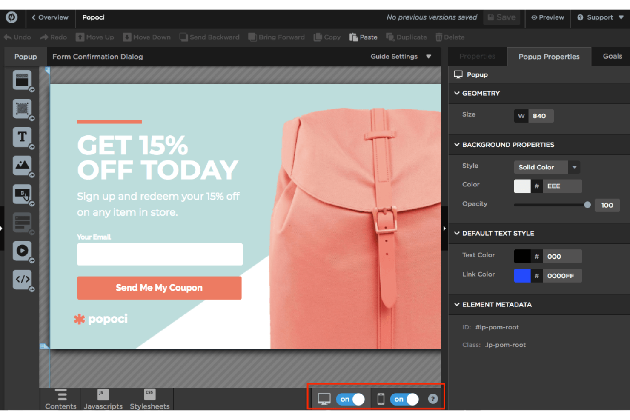630x420 pixels.
Task: Select the Button tool in the sidebar
Action: [x=22, y=194]
